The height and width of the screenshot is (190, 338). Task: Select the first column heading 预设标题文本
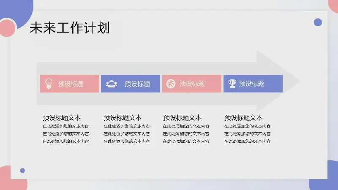pyautogui.click(x=62, y=117)
